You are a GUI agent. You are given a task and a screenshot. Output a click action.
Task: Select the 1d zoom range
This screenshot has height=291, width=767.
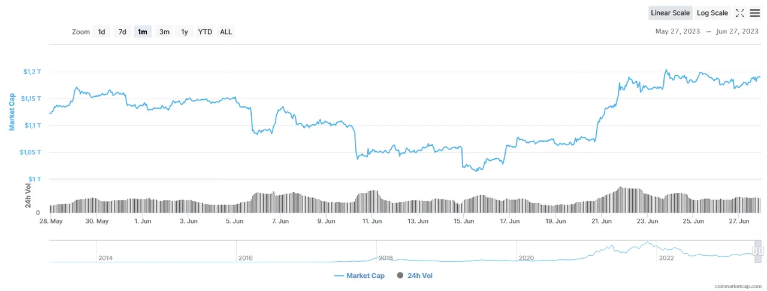(102, 32)
